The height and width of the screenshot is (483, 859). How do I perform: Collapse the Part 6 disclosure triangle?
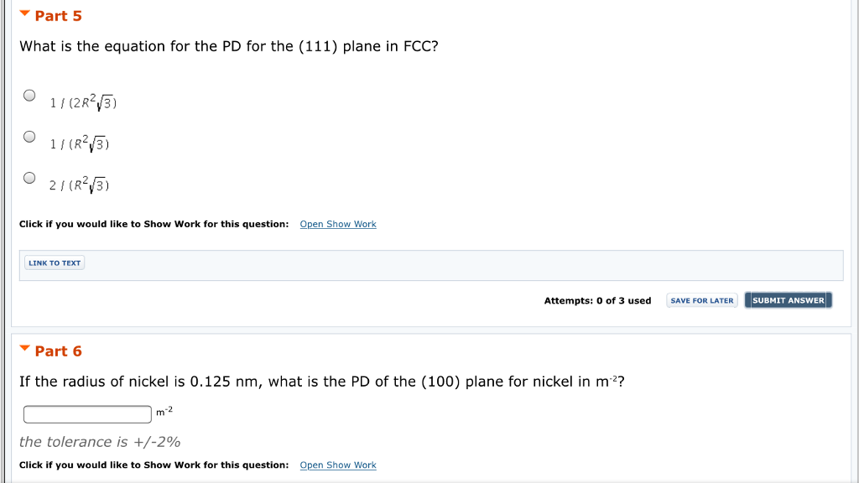(x=24, y=349)
